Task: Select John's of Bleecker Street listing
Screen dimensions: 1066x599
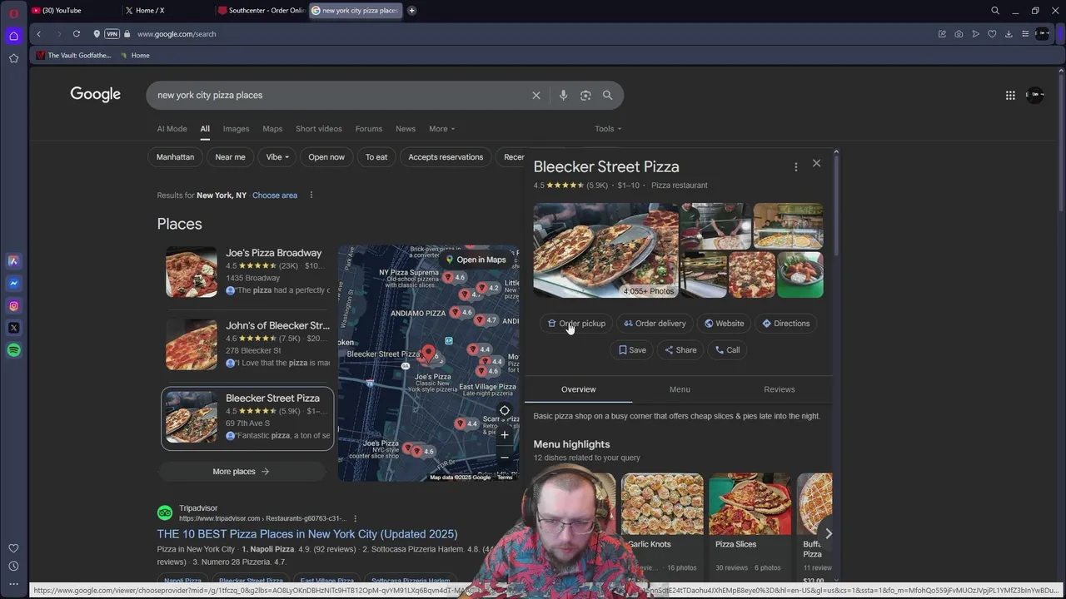Action: [x=247, y=344]
